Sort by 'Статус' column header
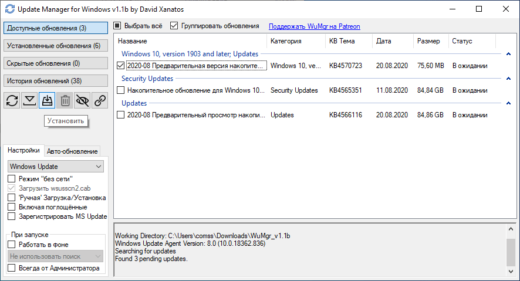This screenshot has height=281, width=520. coord(472,41)
